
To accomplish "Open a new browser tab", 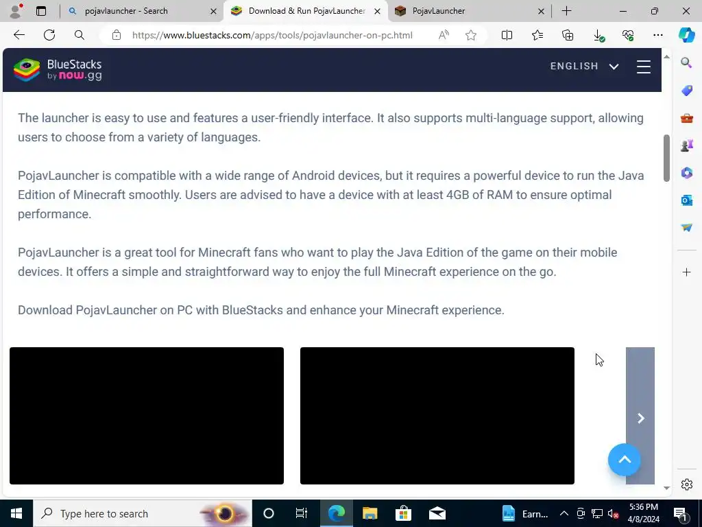I will (566, 11).
